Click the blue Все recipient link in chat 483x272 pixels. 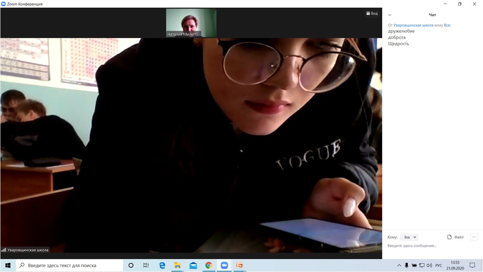pyautogui.click(x=447, y=25)
